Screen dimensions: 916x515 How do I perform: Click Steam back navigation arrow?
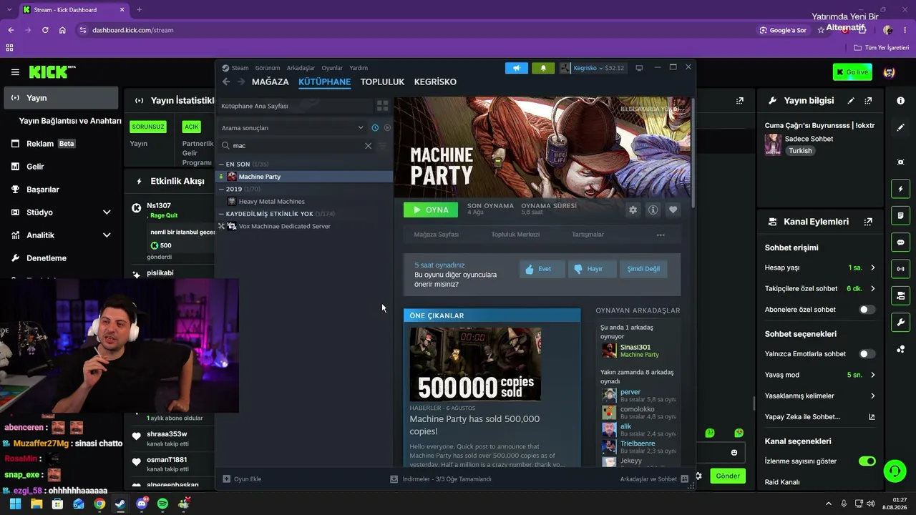tap(226, 82)
